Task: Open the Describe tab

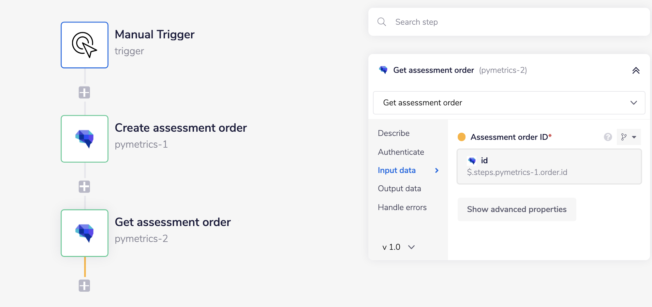Action: pyautogui.click(x=393, y=133)
